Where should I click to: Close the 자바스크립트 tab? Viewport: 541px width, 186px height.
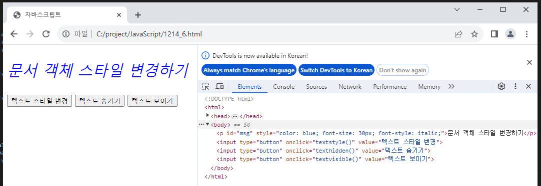click(x=118, y=15)
